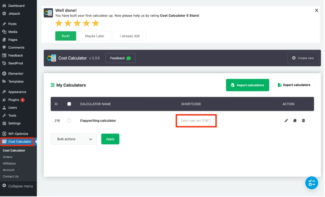
Task: Click the CALCULATOR NAME column header
Action: pos(95,104)
